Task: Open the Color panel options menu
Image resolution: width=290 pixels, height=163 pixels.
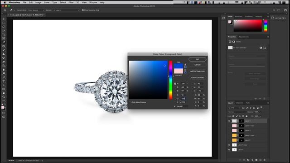Action: coord(268,17)
